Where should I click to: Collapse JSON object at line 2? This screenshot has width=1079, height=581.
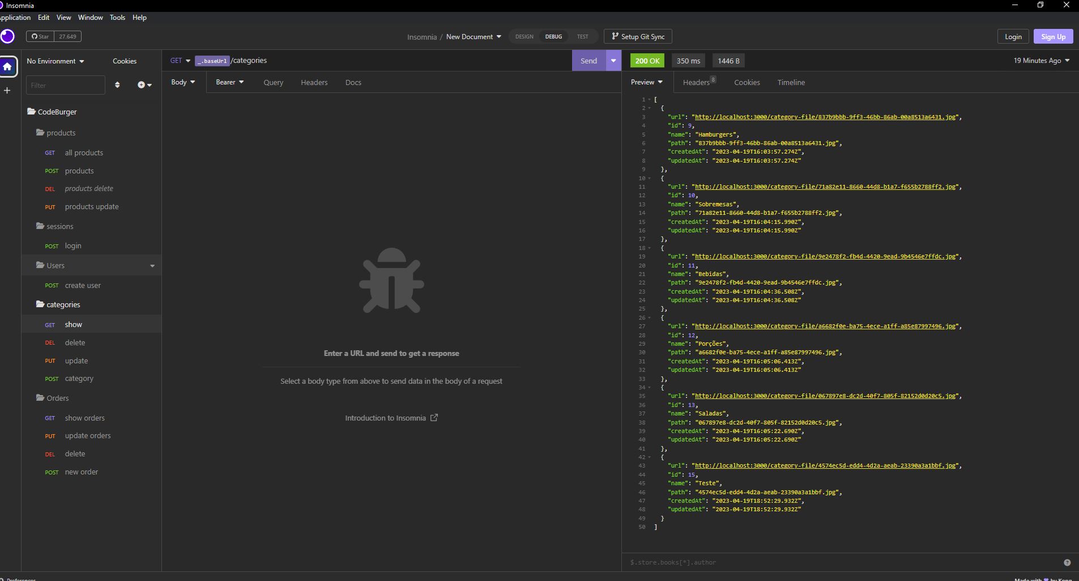[650, 108]
